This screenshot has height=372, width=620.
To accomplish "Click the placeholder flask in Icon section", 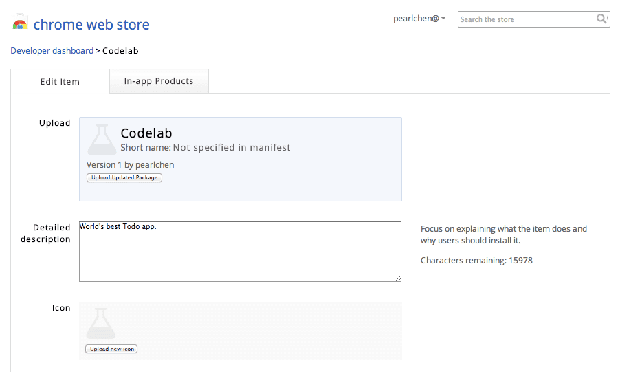I will click(x=100, y=324).
